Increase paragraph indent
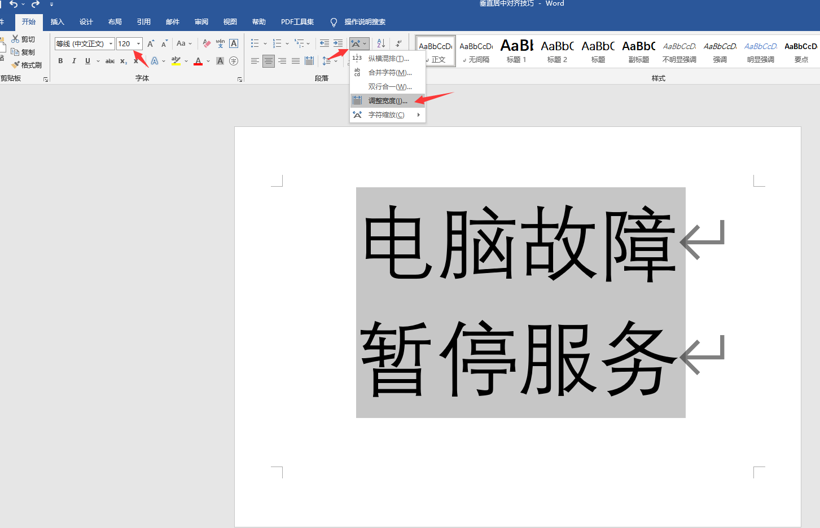The height and width of the screenshot is (528, 820). 338,43
